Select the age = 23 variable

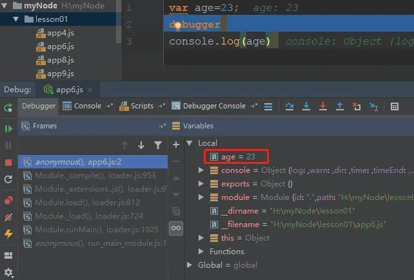coord(236,157)
